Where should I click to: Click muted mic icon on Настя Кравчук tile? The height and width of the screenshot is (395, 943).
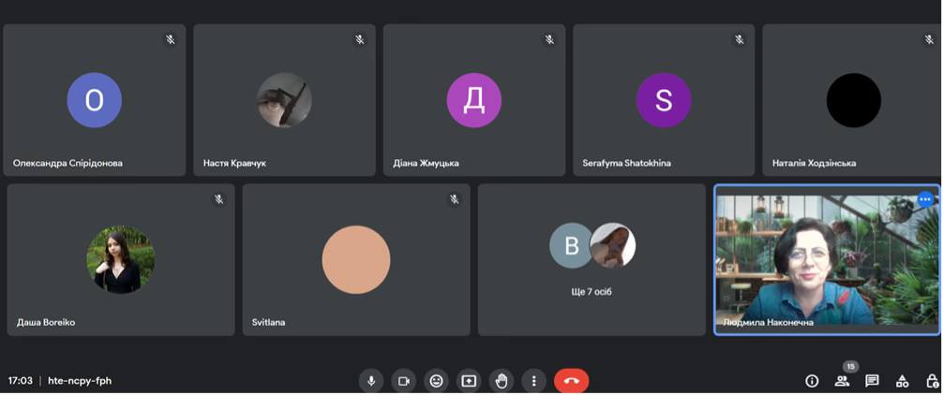pos(360,39)
